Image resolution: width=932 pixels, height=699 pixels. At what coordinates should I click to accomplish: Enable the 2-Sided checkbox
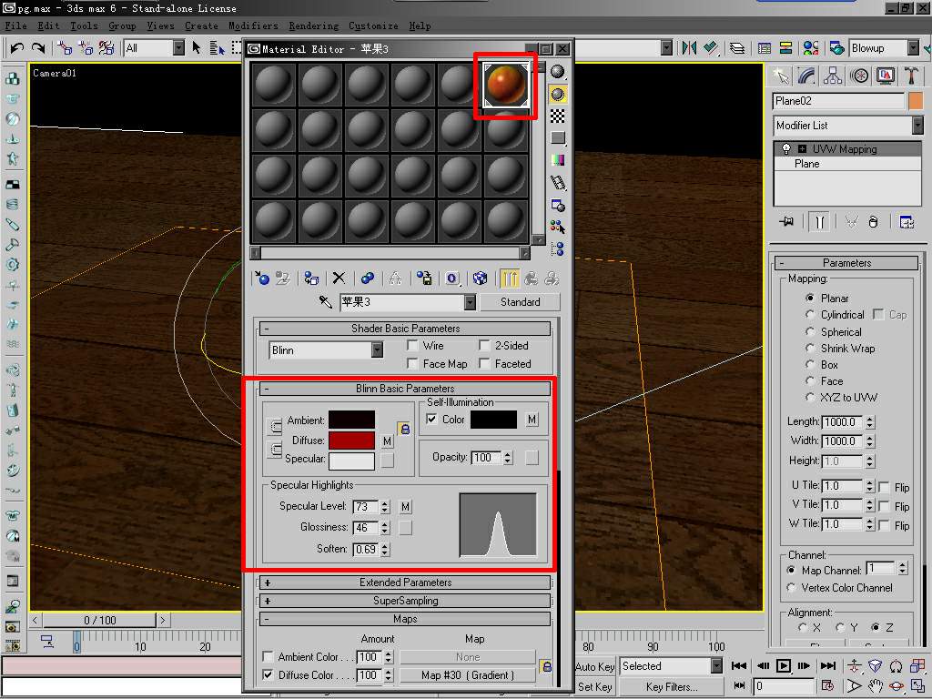click(x=484, y=345)
